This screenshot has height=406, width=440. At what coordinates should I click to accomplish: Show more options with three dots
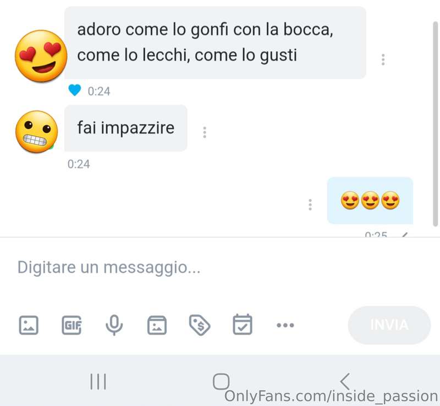tap(285, 325)
